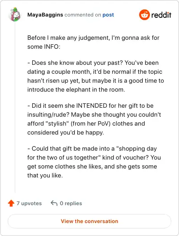Click the Reddit snoo logo icon
179x236 pixels.
[x=145, y=15]
